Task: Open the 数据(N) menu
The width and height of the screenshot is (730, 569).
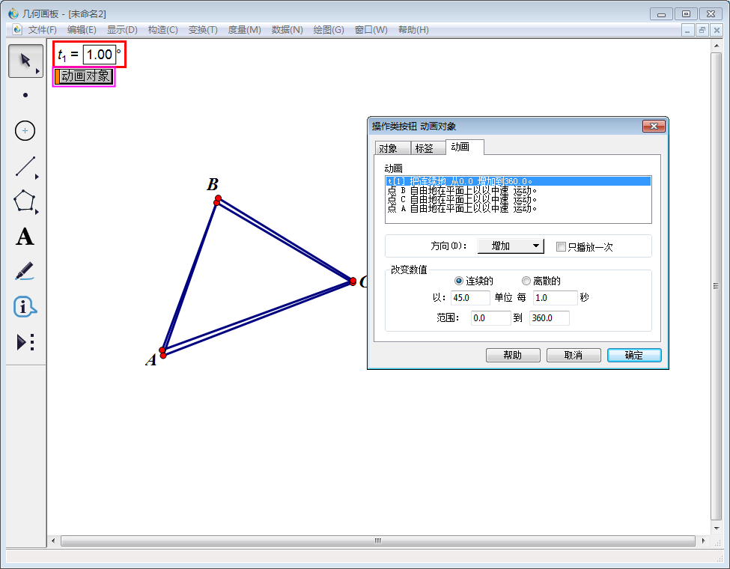Action: point(288,30)
